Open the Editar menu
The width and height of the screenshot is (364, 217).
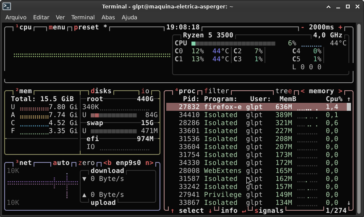point(41,17)
